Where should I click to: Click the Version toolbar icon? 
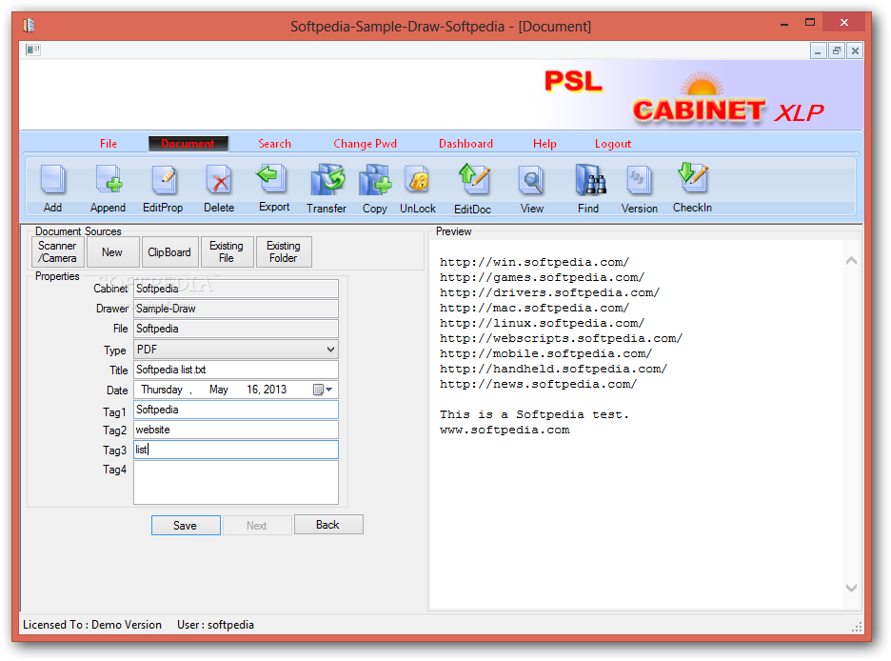coord(640,180)
